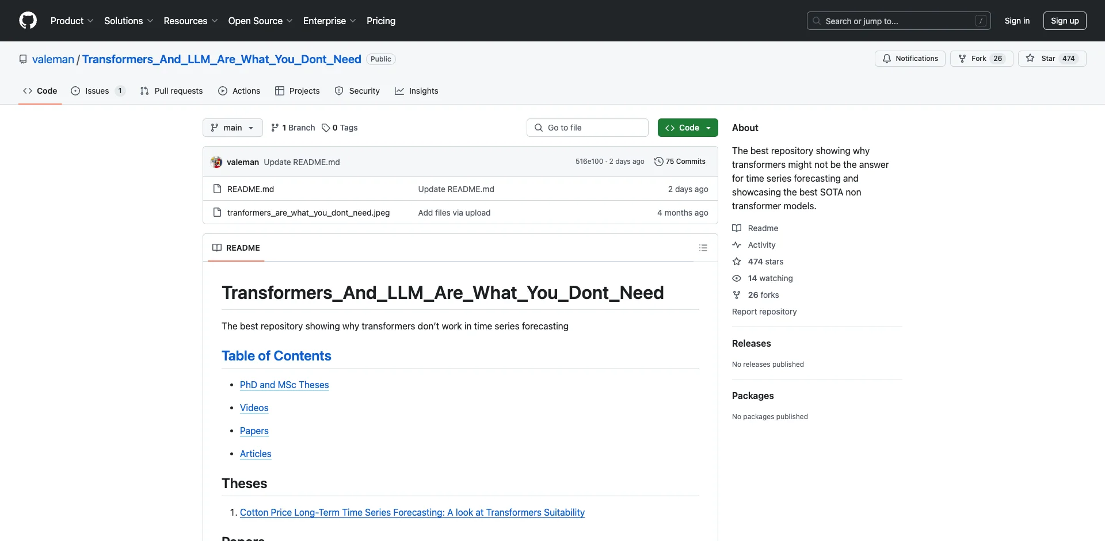The width and height of the screenshot is (1105, 541).
Task: Open the latest commit message Update README.md
Action: point(302,162)
